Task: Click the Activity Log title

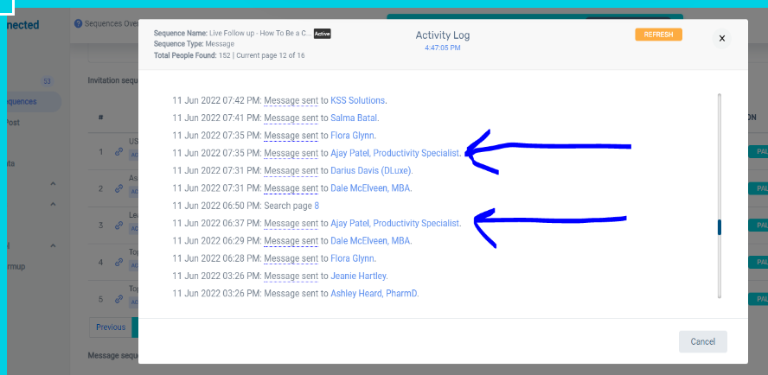Action: pyautogui.click(x=443, y=35)
